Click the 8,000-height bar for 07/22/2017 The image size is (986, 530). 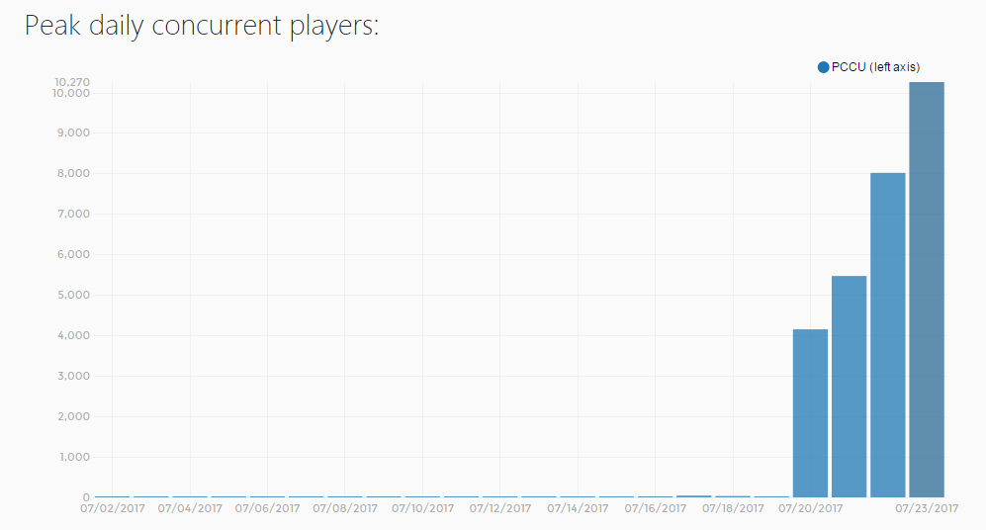pyautogui.click(x=888, y=335)
